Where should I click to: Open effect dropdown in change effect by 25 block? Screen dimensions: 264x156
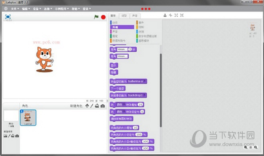tap(121, 105)
